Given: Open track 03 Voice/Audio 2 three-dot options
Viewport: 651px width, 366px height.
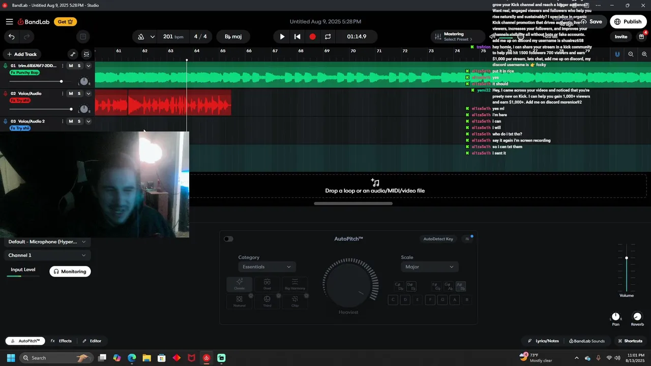Looking at the screenshot, I should pos(63,121).
